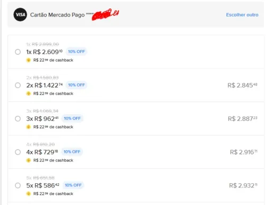Click the 10% OFF badge on 3x row
The width and height of the screenshot is (266, 205).
pyautogui.click(x=72, y=118)
